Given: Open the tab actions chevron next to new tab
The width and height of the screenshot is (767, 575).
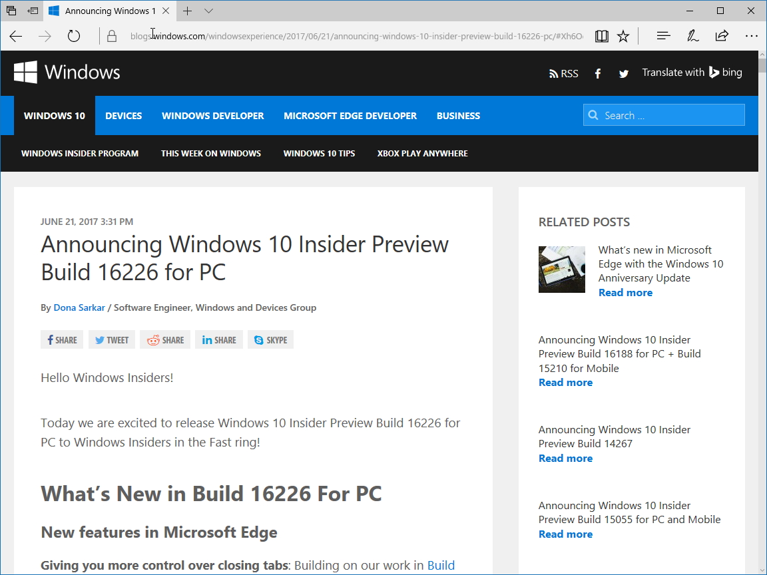Looking at the screenshot, I should (208, 11).
